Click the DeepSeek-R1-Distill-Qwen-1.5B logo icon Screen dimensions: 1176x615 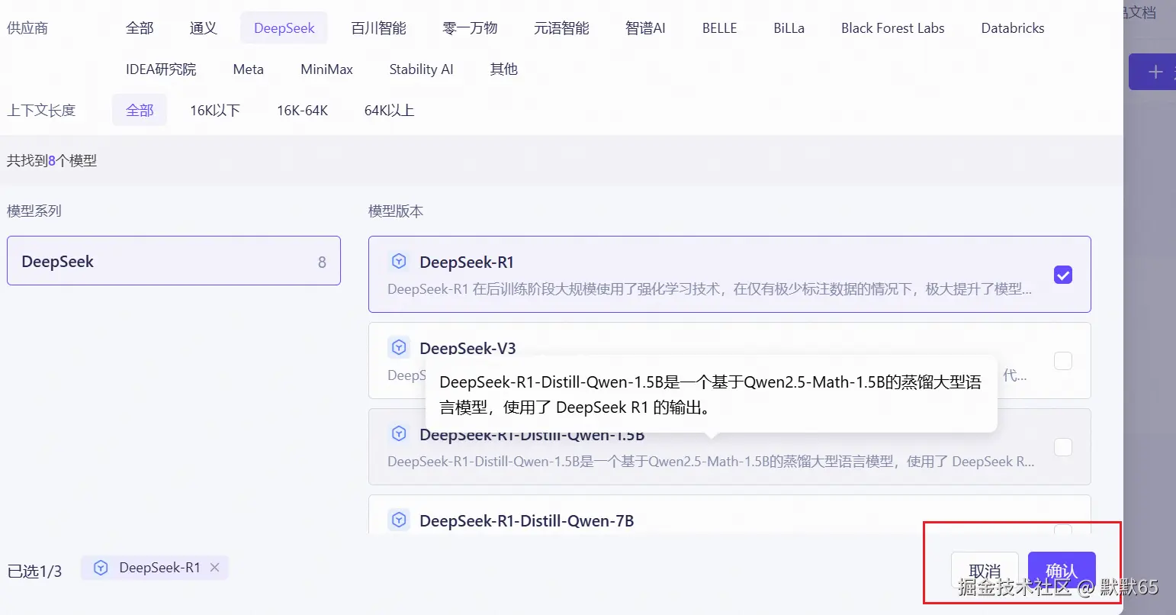[399, 434]
